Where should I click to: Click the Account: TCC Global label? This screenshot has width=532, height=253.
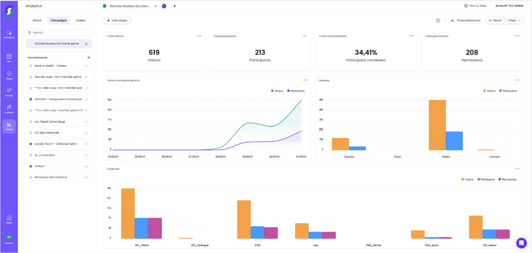point(510,6)
